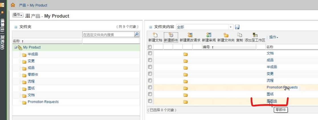Open the 操作 menu in folder contents toolbar

point(274,37)
